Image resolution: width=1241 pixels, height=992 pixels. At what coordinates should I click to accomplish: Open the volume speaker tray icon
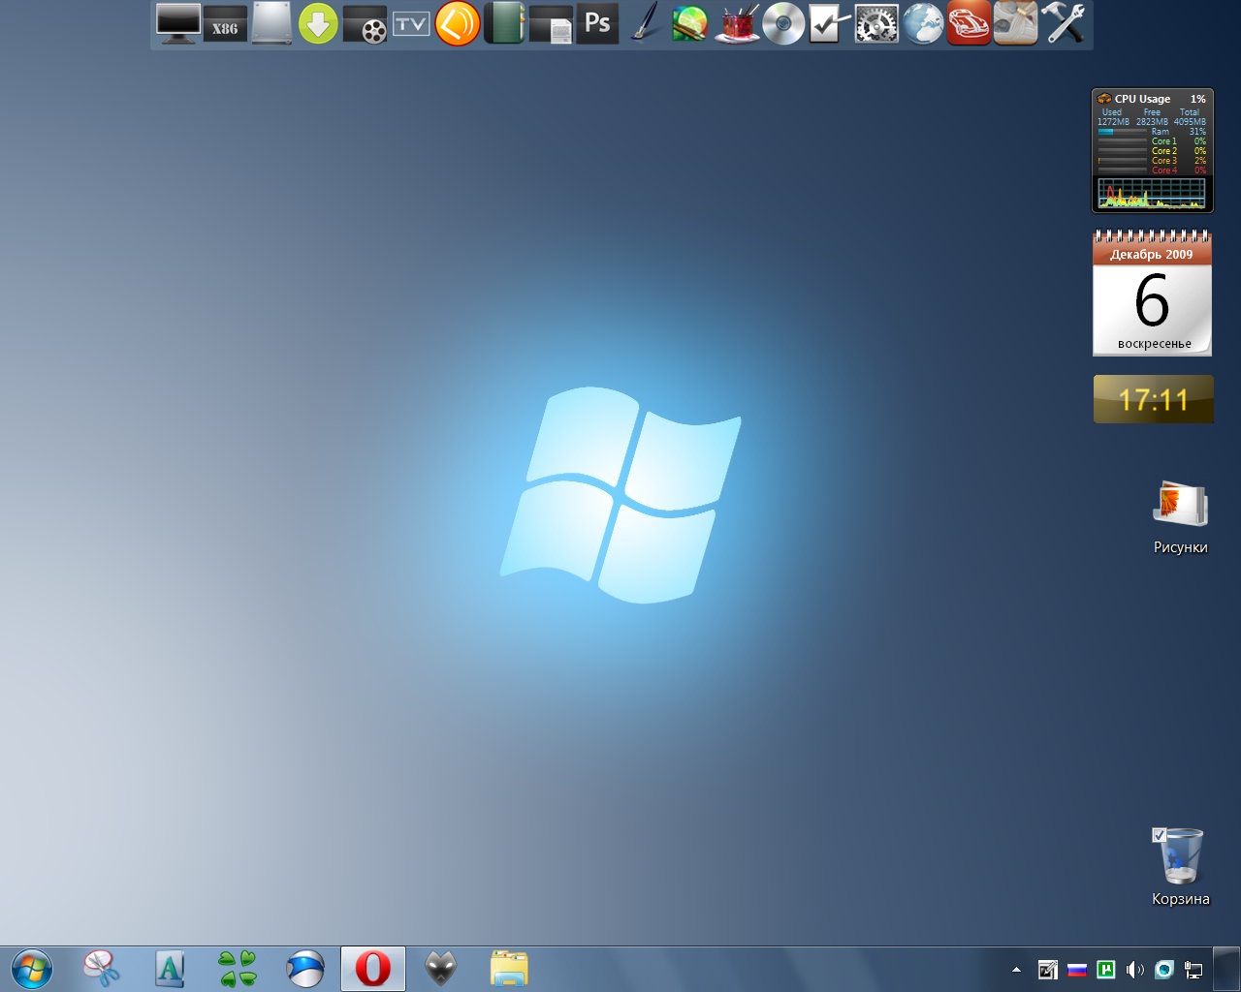[1135, 970]
